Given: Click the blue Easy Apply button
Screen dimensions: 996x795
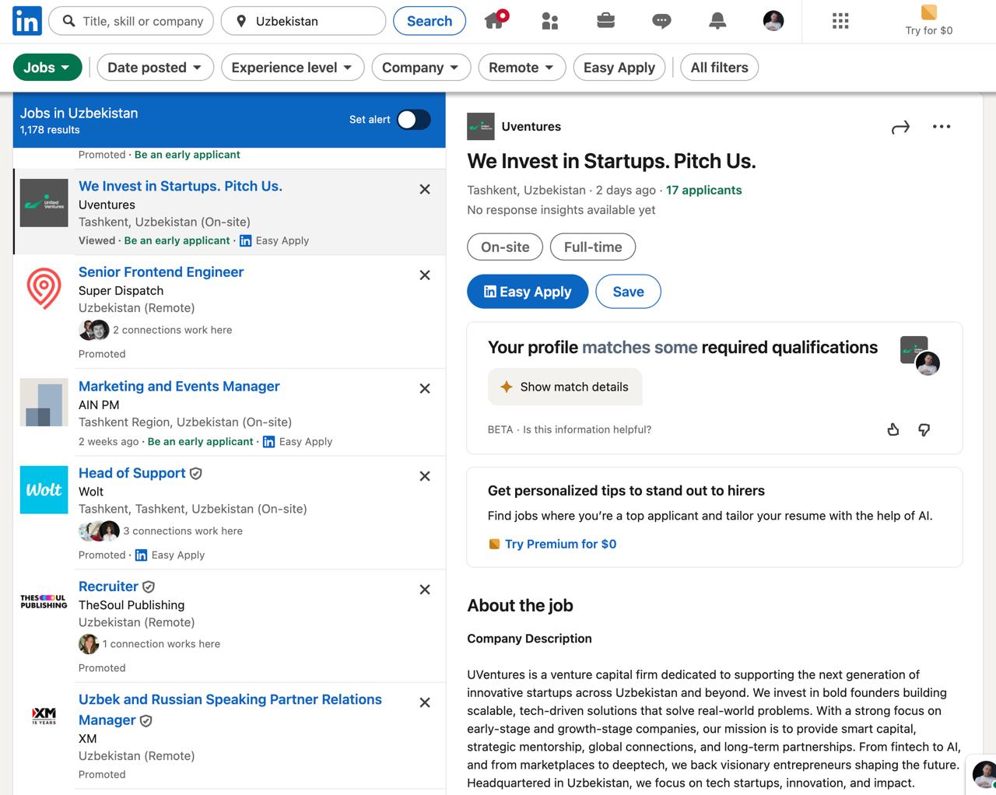Looking at the screenshot, I should (528, 292).
